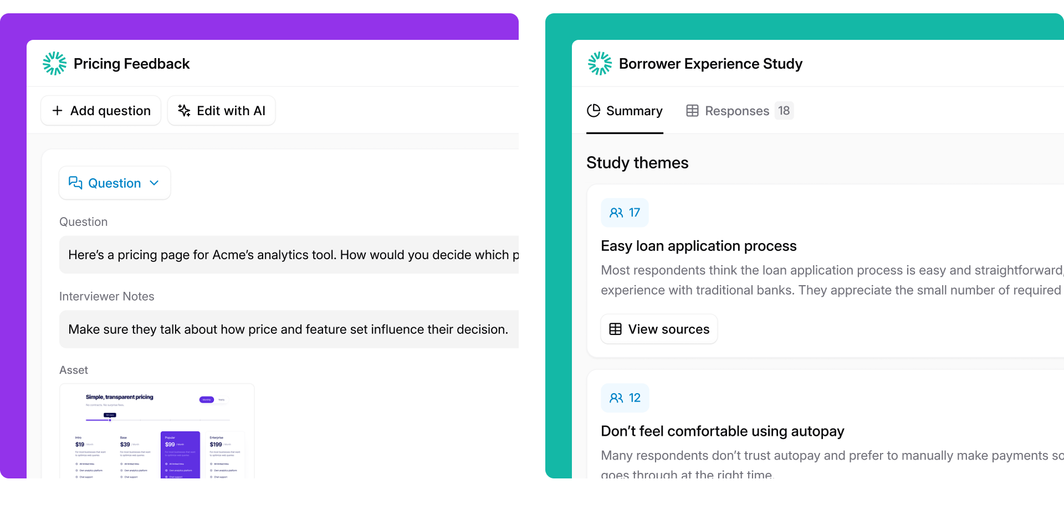Click the logo beside Pricing Feedback
This screenshot has width=1064, height=505.
54,64
